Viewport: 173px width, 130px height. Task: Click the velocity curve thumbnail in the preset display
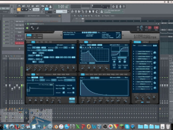[x=118, y=36]
